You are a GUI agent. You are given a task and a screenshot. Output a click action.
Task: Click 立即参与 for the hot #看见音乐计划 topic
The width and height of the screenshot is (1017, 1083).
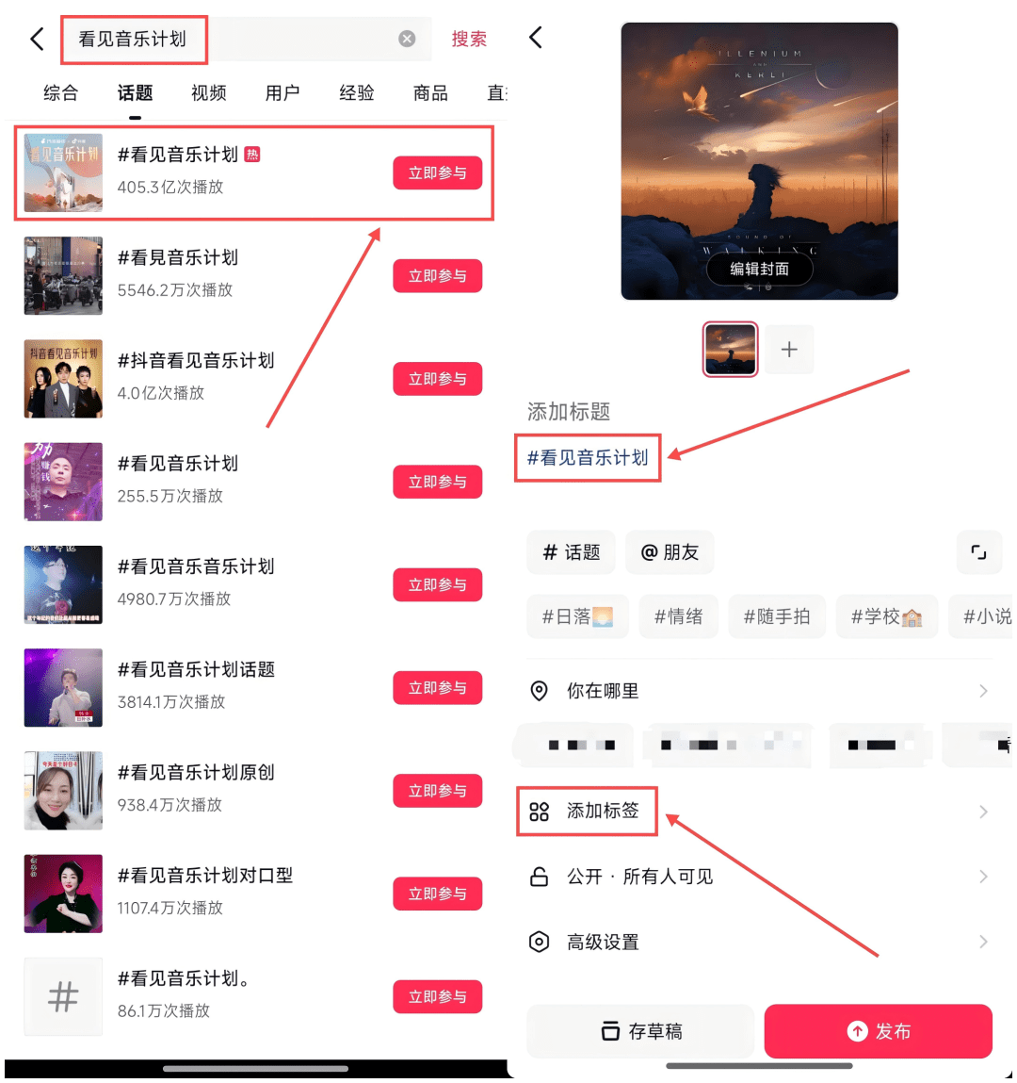click(x=438, y=172)
